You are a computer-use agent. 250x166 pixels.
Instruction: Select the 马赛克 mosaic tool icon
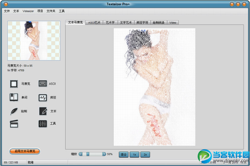(14, 84)
